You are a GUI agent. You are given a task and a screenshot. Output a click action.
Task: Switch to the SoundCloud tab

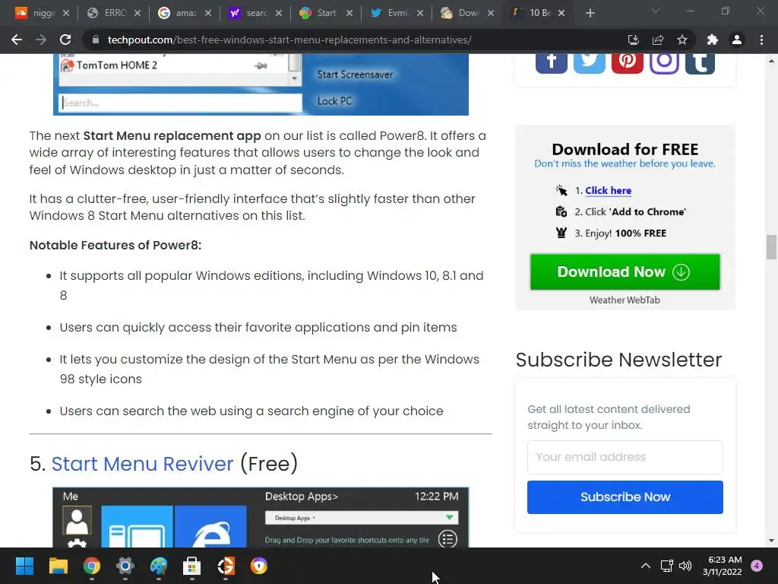click(x=35, y=13)
